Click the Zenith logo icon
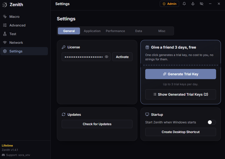 (5, 5)
